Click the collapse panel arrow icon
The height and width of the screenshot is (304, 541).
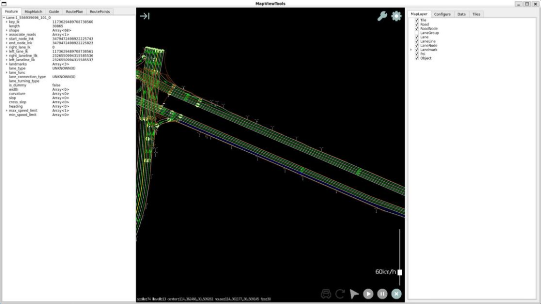(145, 16)
